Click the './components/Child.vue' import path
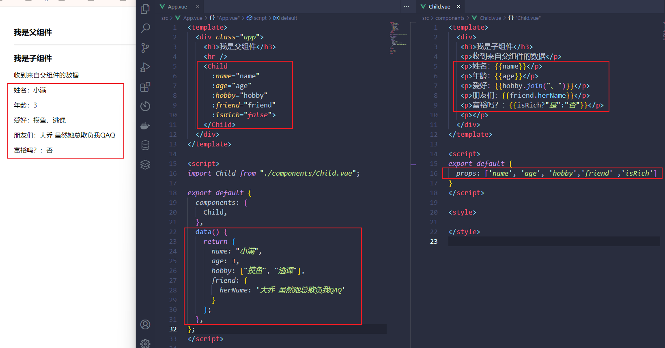The image size is (665, 348). click(308, 173)
